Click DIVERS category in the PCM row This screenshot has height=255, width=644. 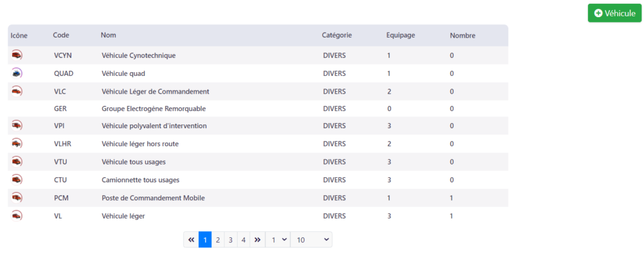point(335,198)
